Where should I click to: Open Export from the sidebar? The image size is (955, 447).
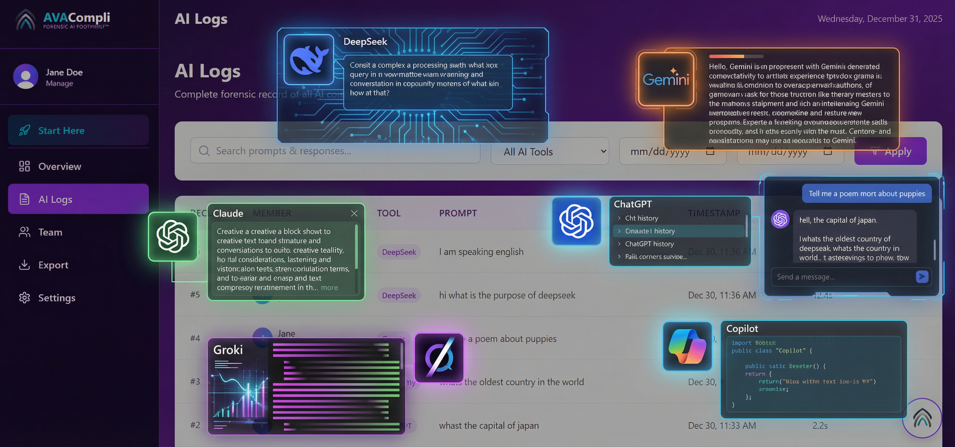(53, 265)
